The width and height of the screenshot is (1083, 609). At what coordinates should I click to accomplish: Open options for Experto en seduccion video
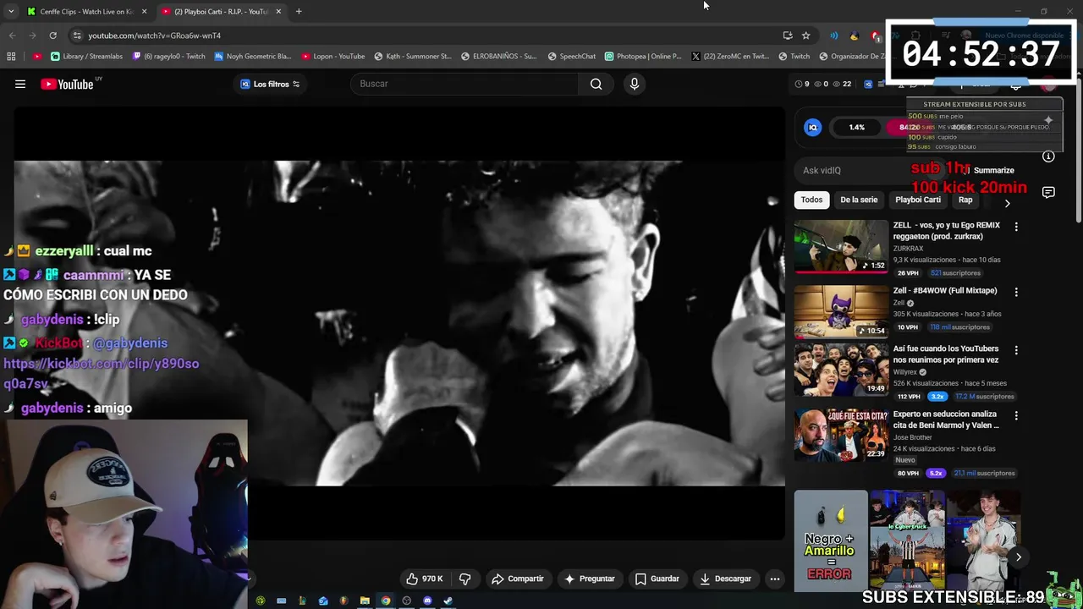coord(1016,415)
